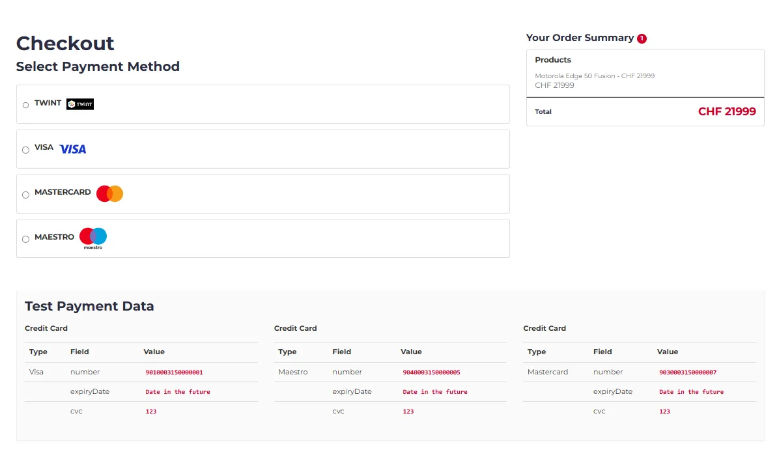
Task: Click the Maestro red-blue circles logo
Action: [93, 237]
